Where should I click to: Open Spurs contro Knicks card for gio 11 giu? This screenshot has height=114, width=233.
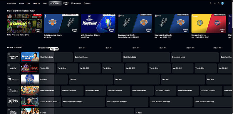(172, 23)
